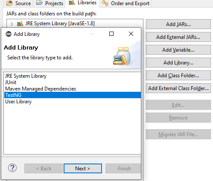Click the Add Class Folder... button
This screenshot has height=181, width=213.
(178, 76)
